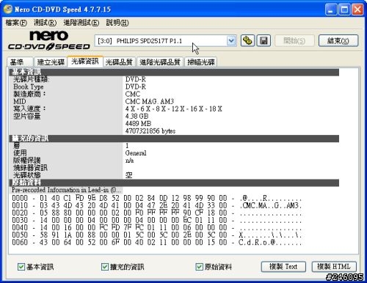Switch to the 基準 tab
This screenshot has width=367, height=283.
(20, 62)
